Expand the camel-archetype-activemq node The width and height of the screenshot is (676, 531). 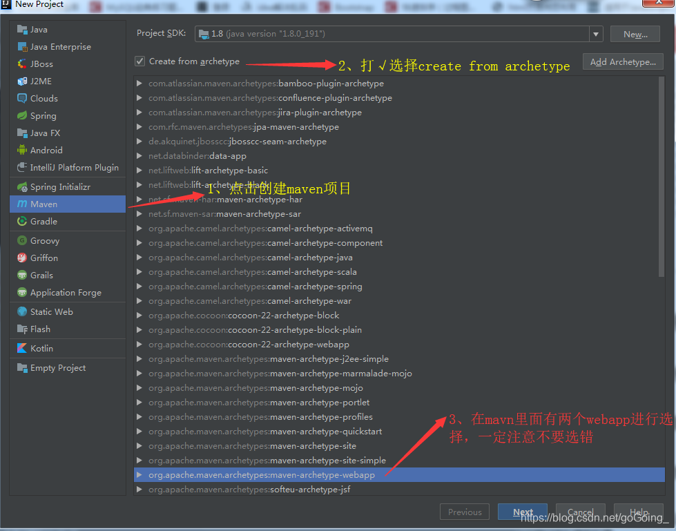tap(139, 229)
